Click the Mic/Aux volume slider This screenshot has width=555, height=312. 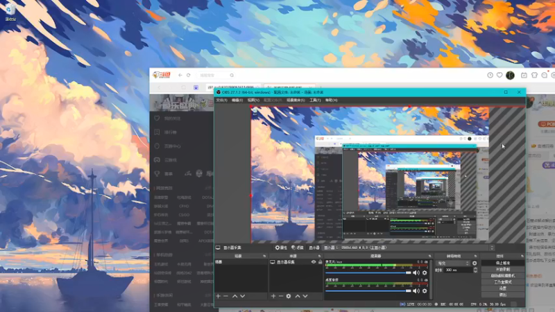click(x=368, y=272)
